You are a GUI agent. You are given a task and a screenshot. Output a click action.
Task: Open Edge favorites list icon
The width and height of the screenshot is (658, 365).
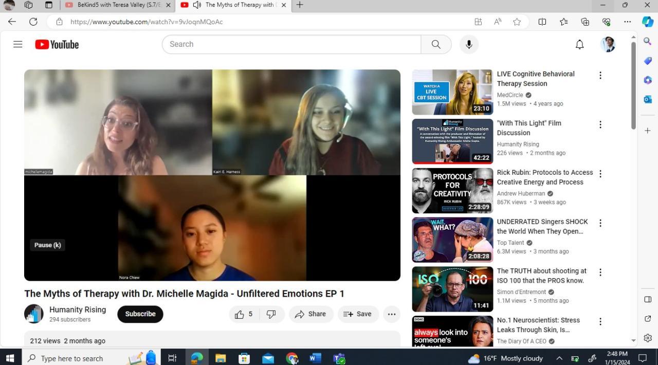coord(564,22)
